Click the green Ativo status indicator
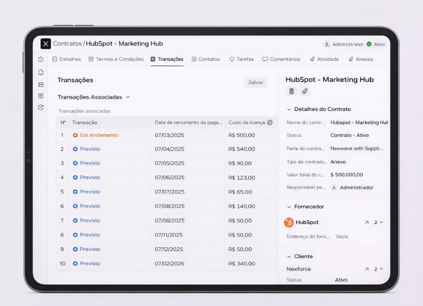This screenshot has height=306, width=423. 369,44
